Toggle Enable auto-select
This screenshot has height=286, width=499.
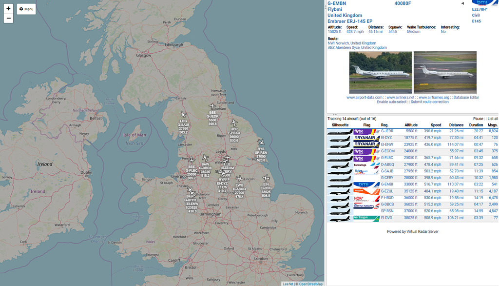392,102
